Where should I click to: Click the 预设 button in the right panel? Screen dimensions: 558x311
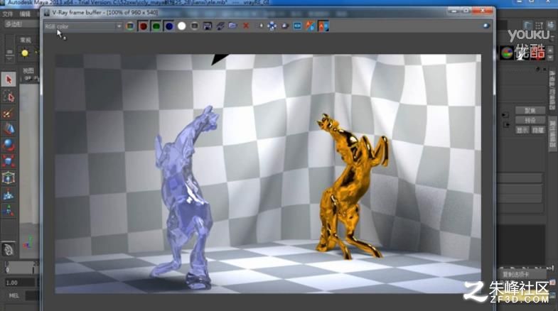click(530, 121)
